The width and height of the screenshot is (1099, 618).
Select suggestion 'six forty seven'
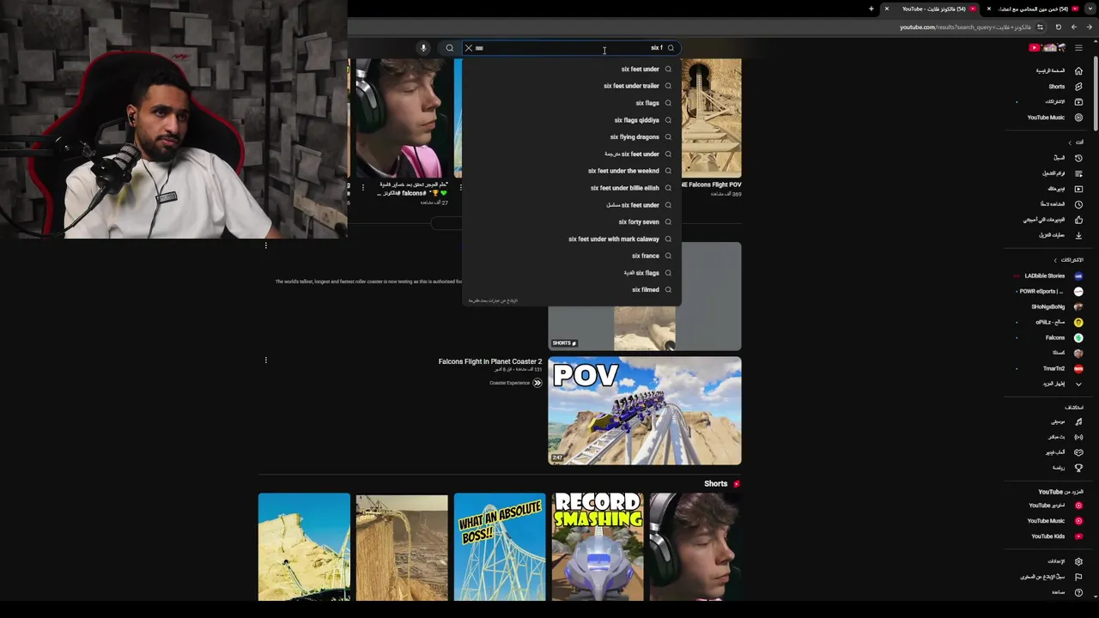coord(571,222)
